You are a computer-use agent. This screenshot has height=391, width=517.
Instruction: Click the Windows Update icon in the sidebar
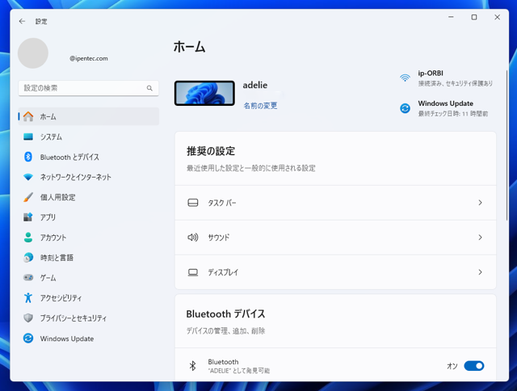[28, 338]
